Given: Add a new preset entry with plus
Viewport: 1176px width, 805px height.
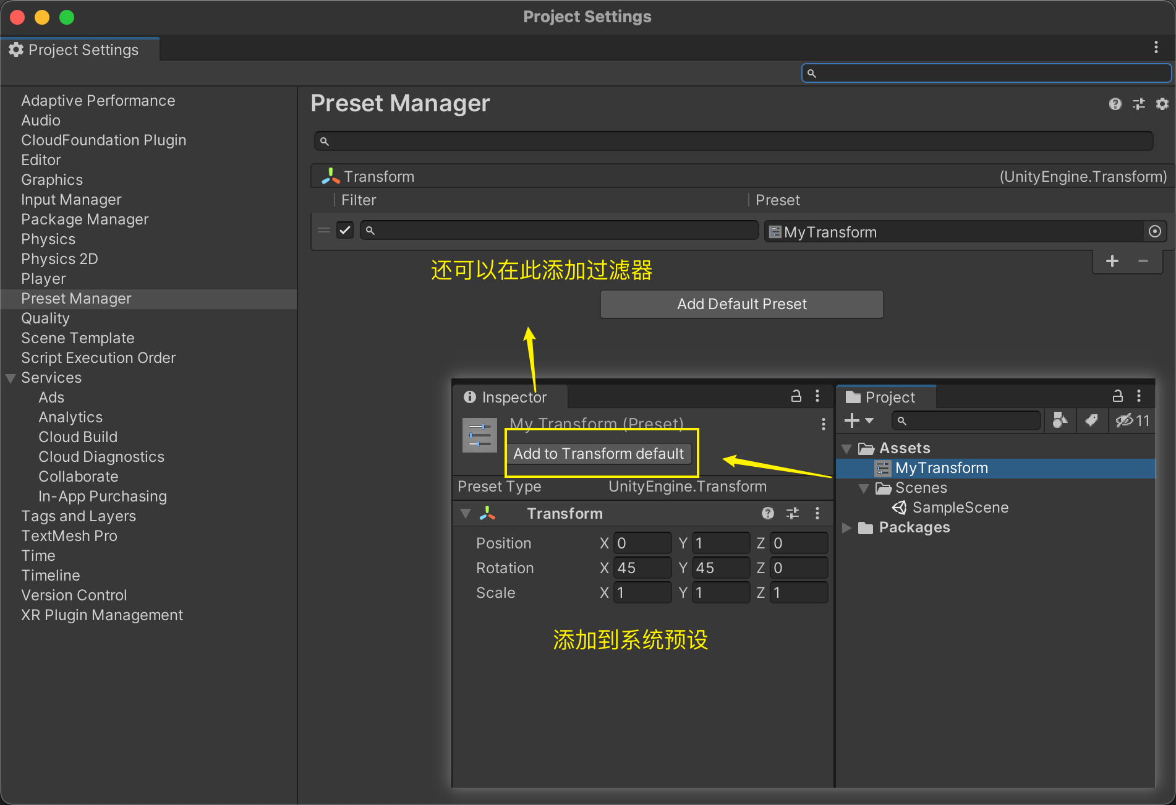Looking at the screenshot, I should click(1112, 261).
